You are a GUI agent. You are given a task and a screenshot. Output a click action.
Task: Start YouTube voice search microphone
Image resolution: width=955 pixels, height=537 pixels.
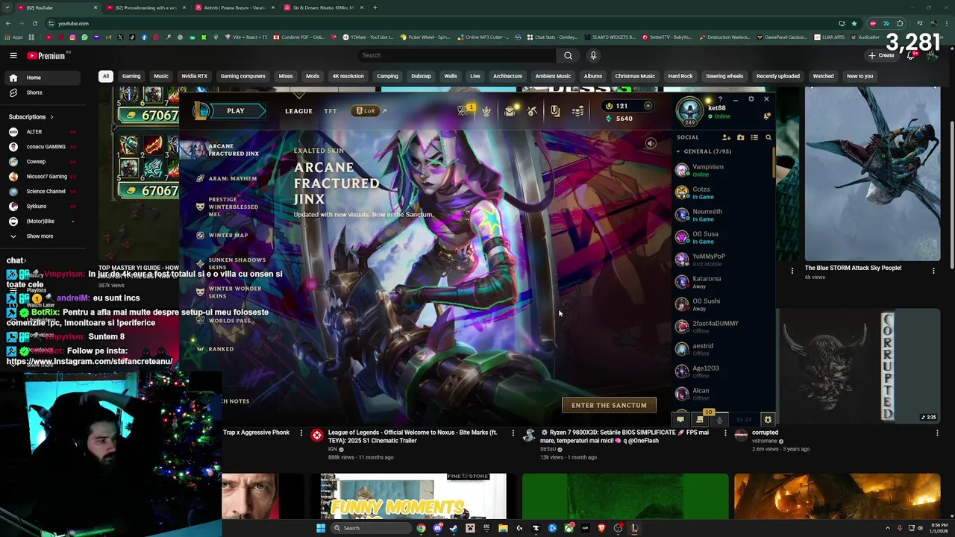593,55
